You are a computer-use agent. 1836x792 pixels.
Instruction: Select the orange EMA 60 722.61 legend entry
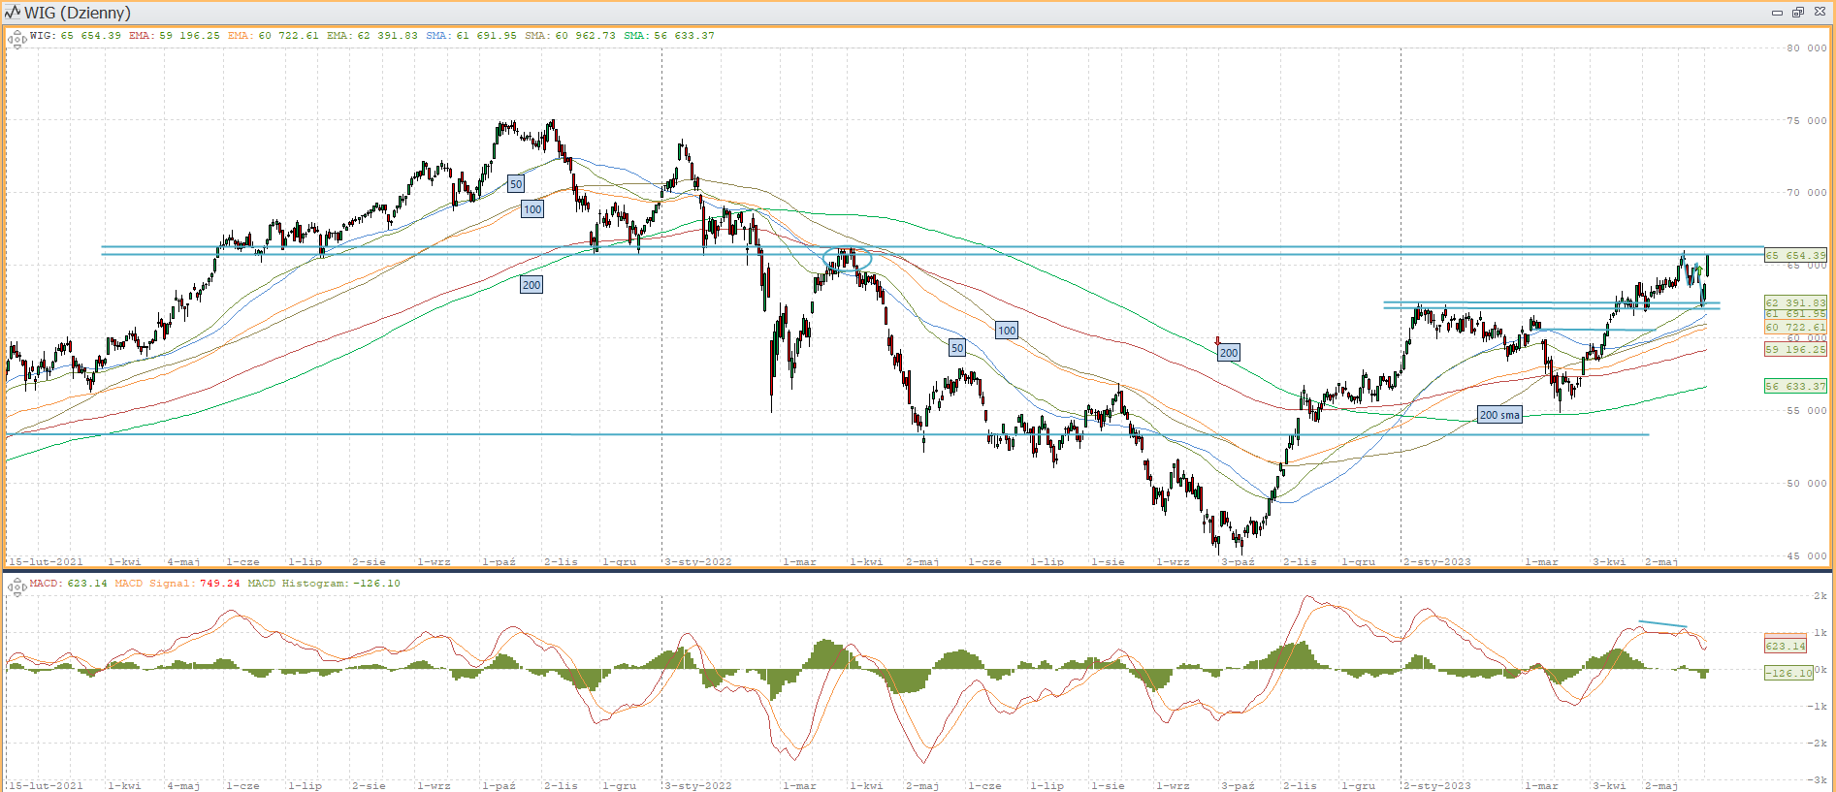coord(274,36)
